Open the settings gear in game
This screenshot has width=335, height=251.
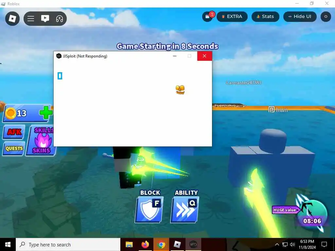tap(326, 16)
